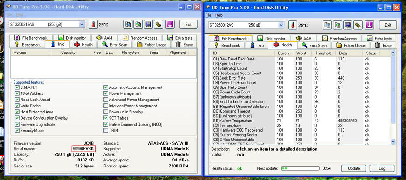
Task: Click scroll-down arrow of SMART list
Action: tap(393, 141)
